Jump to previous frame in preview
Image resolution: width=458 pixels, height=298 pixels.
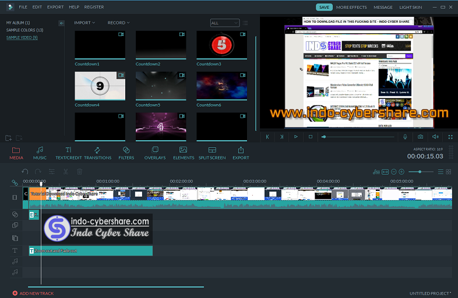pyautogui.click(x=267, y=137)
